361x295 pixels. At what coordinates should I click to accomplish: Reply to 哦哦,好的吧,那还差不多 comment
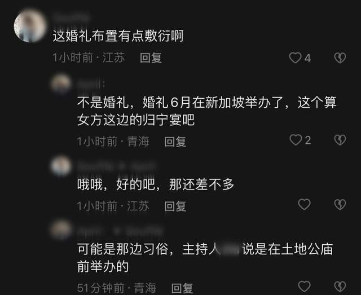(175, 206)
